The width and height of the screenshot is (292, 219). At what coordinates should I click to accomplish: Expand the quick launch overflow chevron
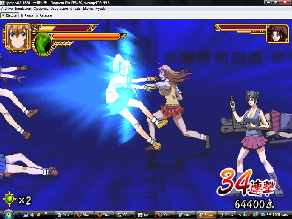(46, 213)
